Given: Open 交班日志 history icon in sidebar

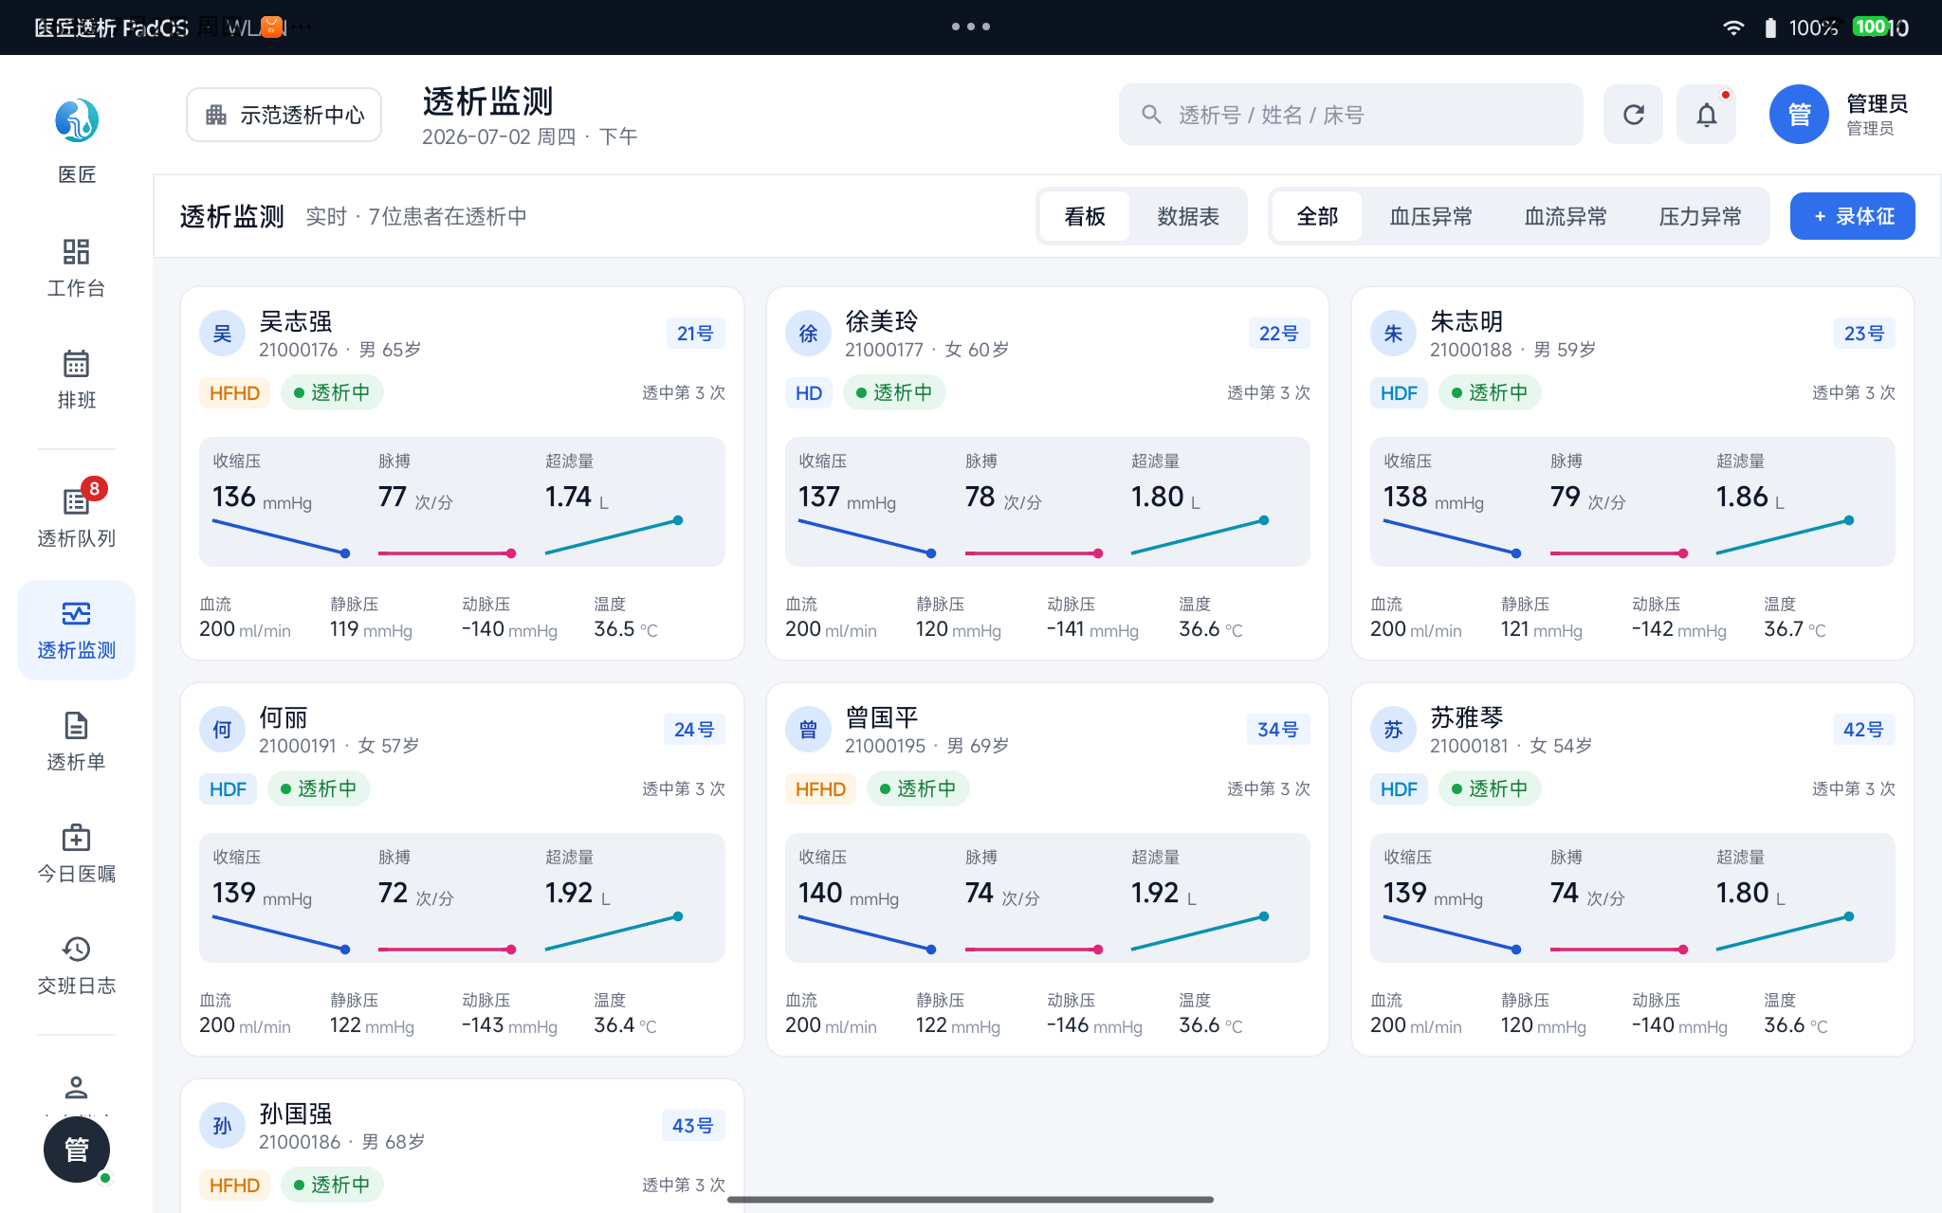Looking at the screenshot, I should click(76, 949).
